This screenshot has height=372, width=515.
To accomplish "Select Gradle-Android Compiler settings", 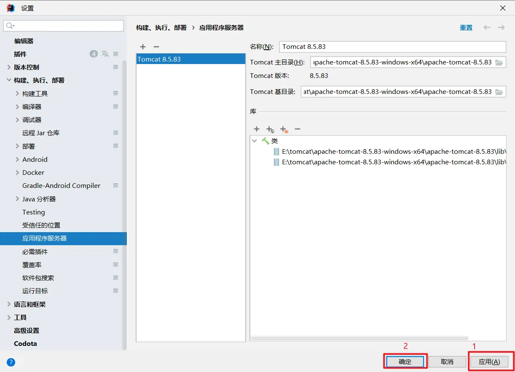I will point(61,185).
